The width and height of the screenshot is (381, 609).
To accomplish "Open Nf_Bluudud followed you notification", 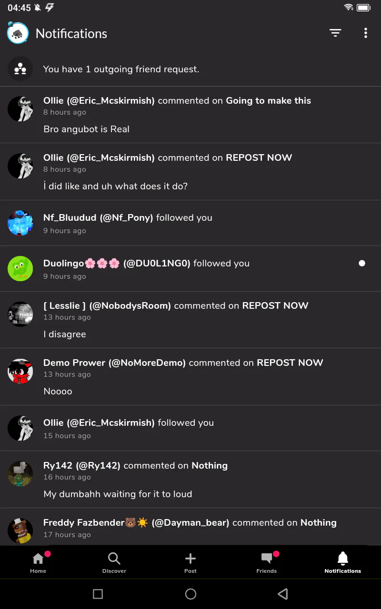I will (x=190, y=223).
